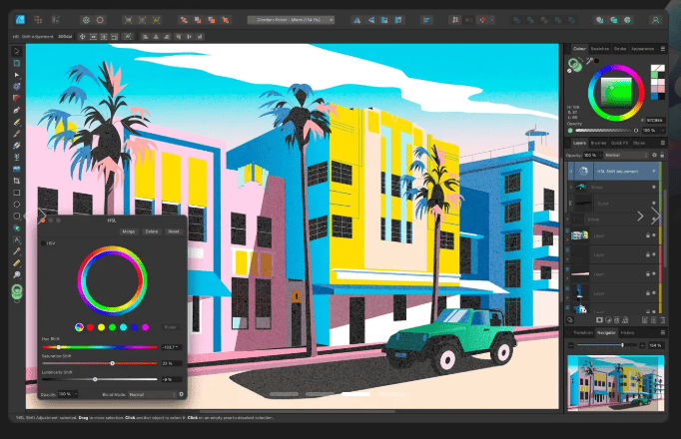The width and height of the screenshot is (681, 439).
Task: Click the Navigator preview thumbnail
Action: [616, 383]
